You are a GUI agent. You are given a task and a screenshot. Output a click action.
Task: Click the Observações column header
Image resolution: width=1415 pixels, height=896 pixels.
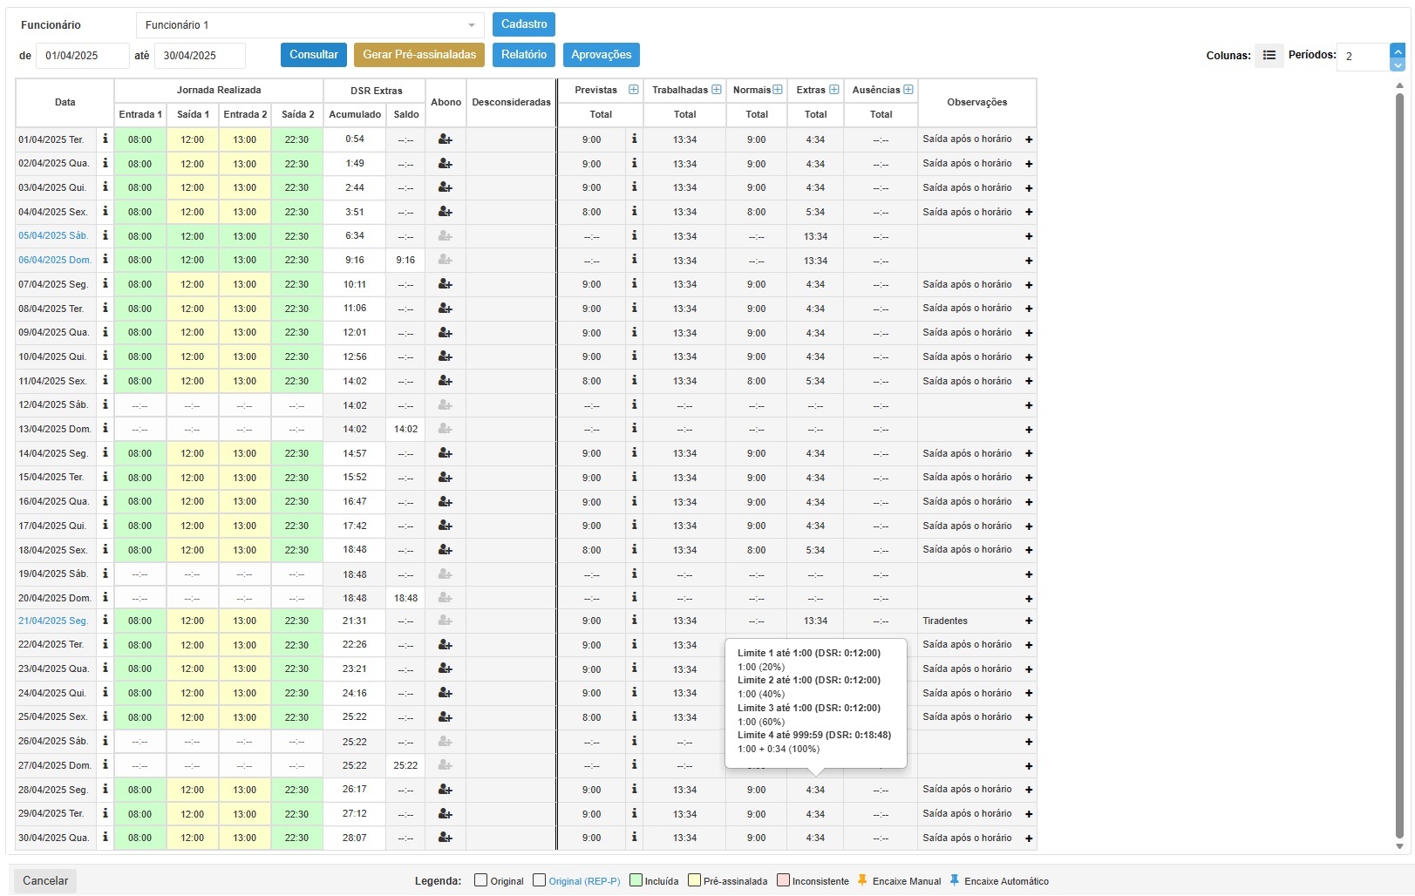(976, 102)
